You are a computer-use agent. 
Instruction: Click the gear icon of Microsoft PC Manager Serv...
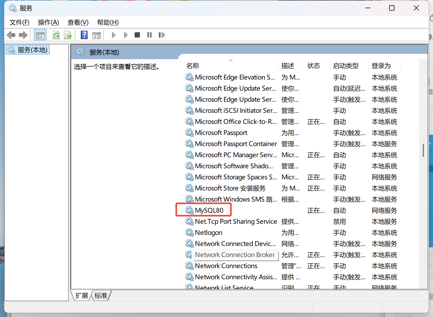pos(189,155)
